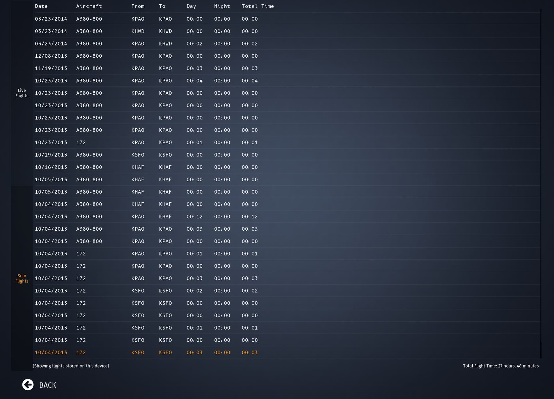The height and width of the screenshot is (399, 554).
Task: Click the Total Time column header
Action: tap(257, 6)
